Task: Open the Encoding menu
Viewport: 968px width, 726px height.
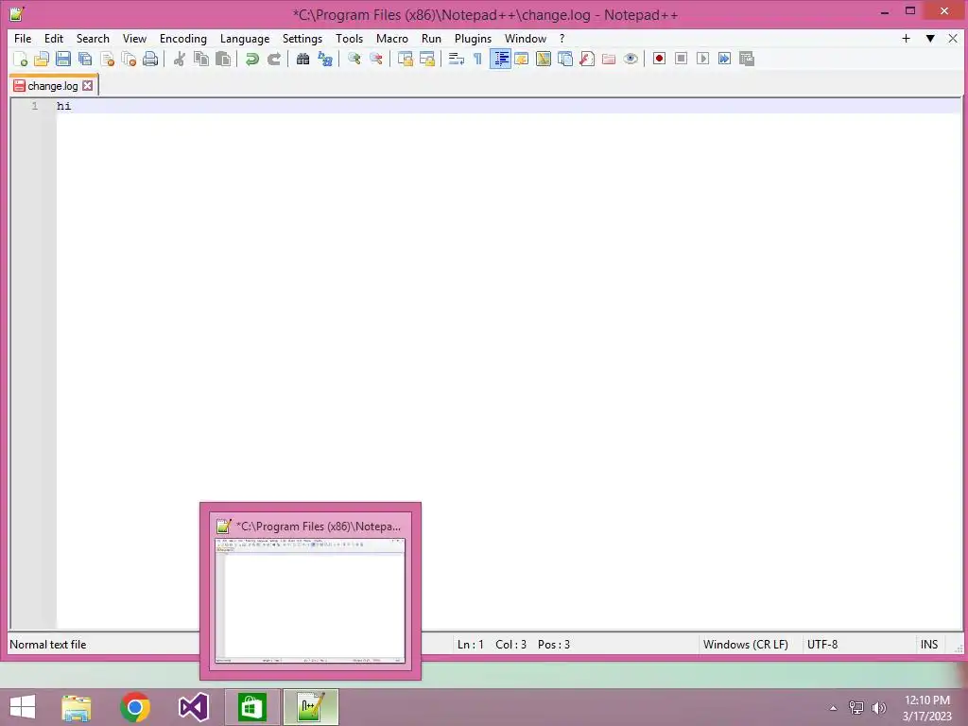Action: pyautogui.click(x=182, y=38)
